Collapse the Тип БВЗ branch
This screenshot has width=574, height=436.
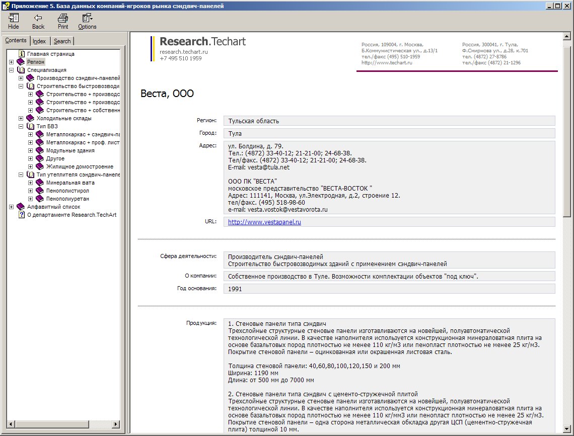coord(21,126)
